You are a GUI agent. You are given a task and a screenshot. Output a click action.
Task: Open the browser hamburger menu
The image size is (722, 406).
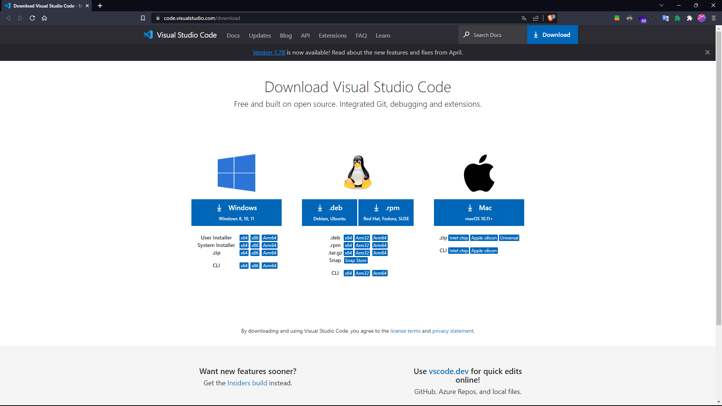(x=714, y=18)
